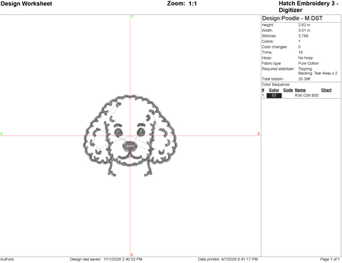
Task: Click the 'Height:' label
Action: click(268, 25)
